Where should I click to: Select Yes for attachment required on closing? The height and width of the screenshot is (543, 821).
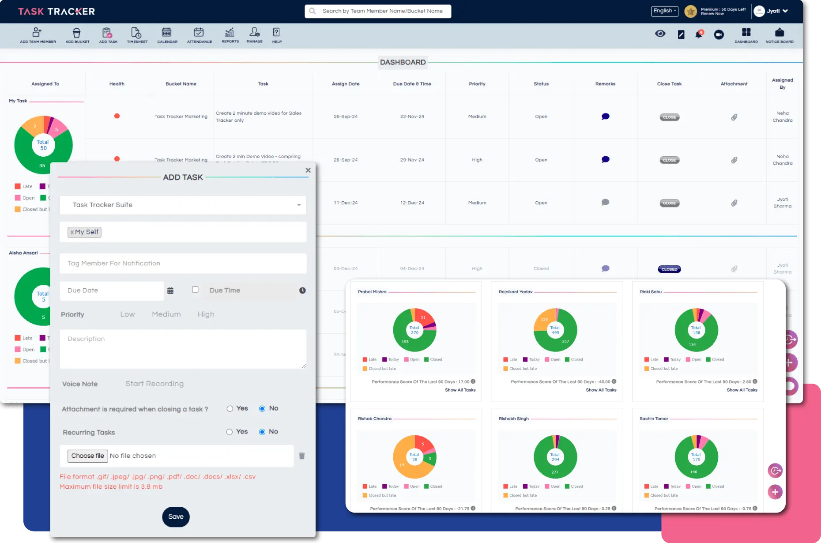click(x=230, y=409)
